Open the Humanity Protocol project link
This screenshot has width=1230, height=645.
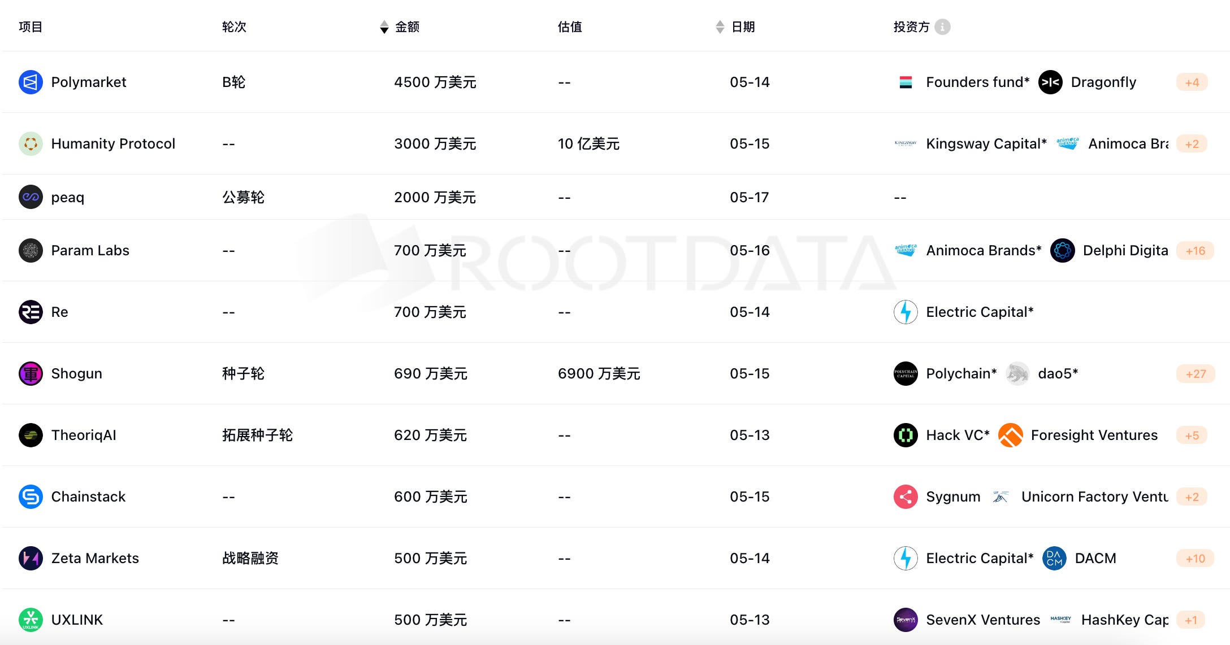point(113,143)
